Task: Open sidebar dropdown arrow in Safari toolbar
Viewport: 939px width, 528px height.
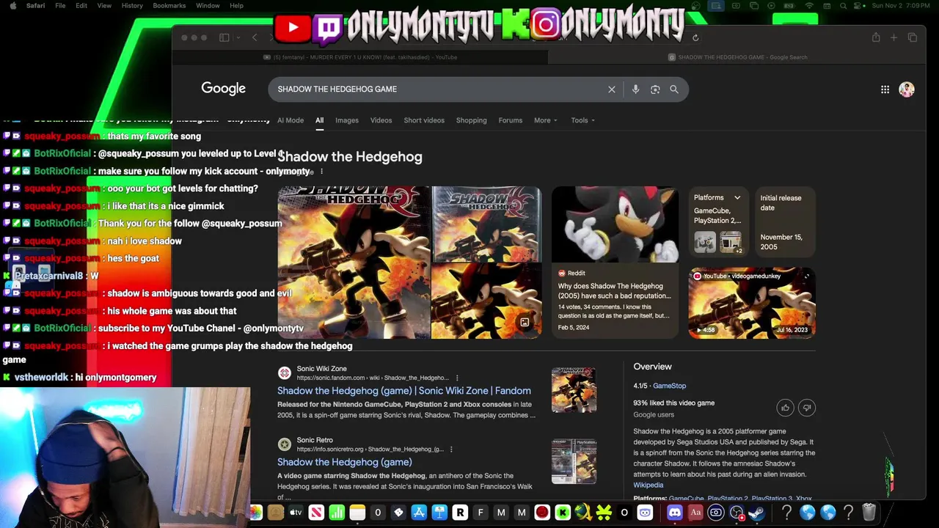Action: pos(238,37)
